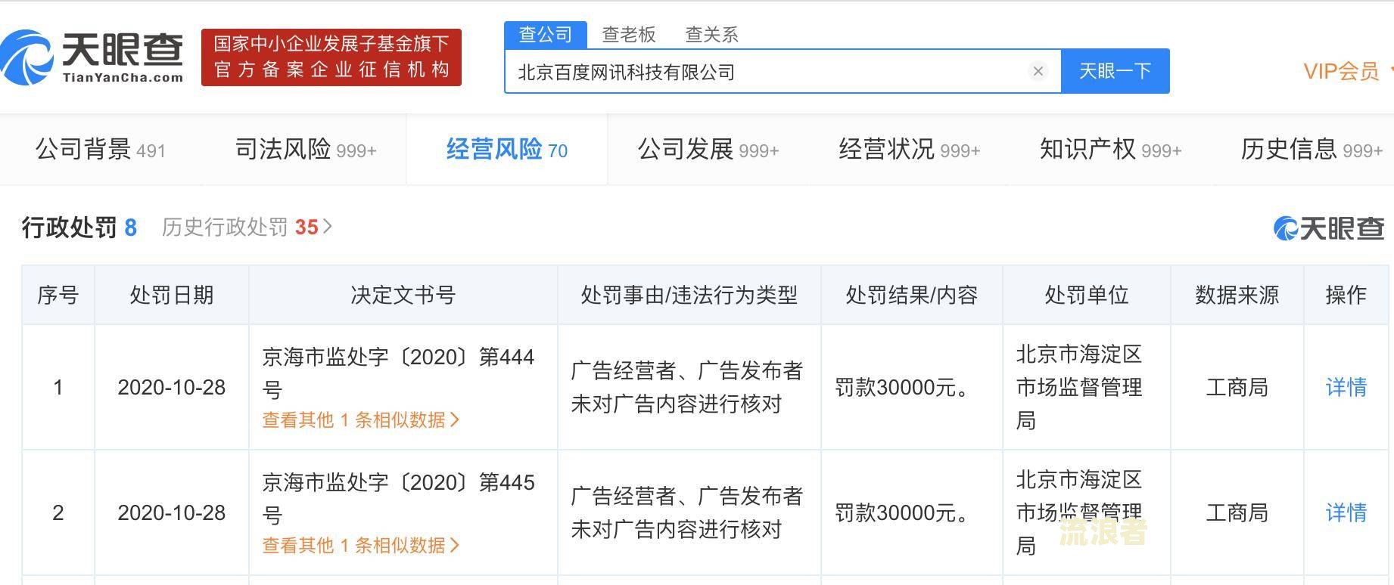This screenshot has height=585, width=1394.
Task: Click the TianYanCha logo in header
Action: tap(92, 57)
